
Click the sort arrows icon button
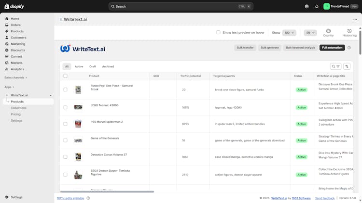(x=347, y=66)
